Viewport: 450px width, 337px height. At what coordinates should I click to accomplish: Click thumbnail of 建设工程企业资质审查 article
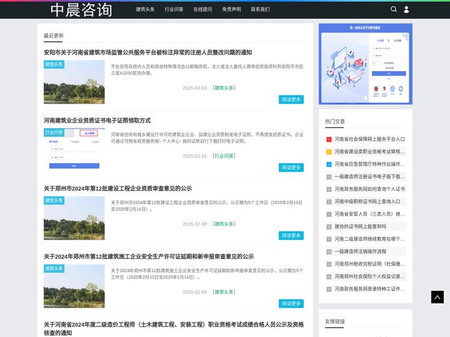point(74,218)
